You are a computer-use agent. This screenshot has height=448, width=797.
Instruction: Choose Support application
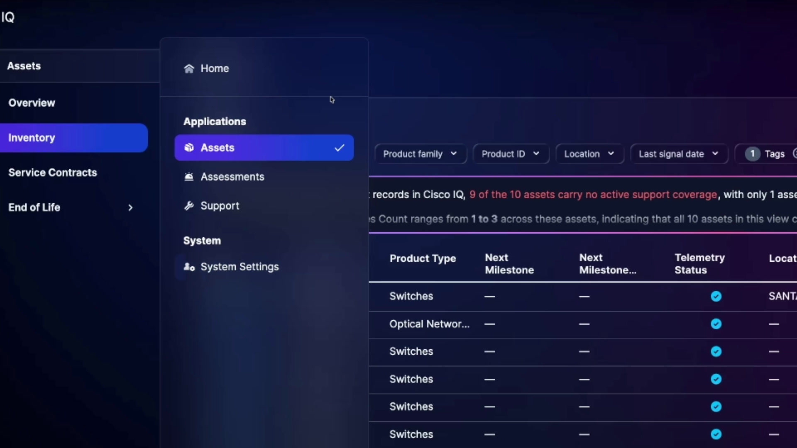pyautogui.click(x=264, y=206)
